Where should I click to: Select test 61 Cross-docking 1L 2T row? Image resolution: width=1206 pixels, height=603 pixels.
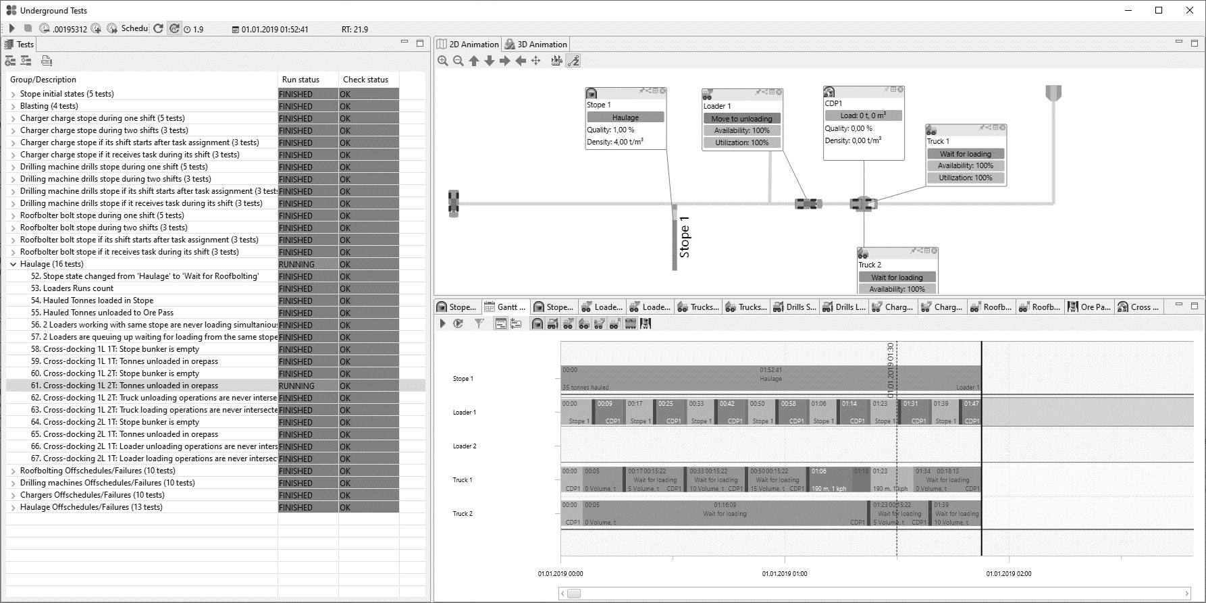tap(215, 386)
